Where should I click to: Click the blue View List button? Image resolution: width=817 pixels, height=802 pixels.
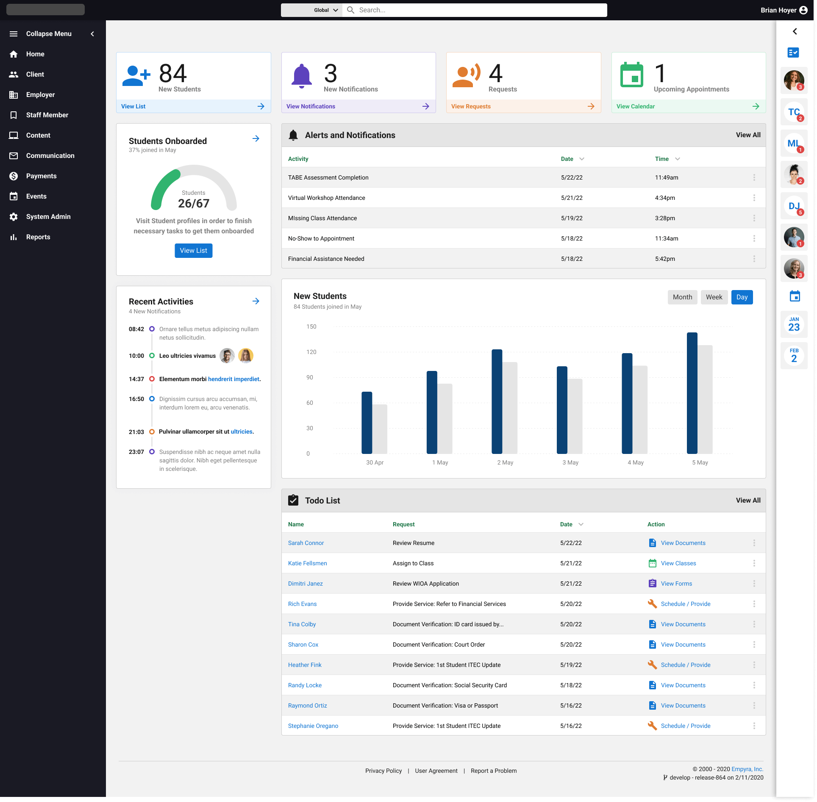[x=193, y=251]
